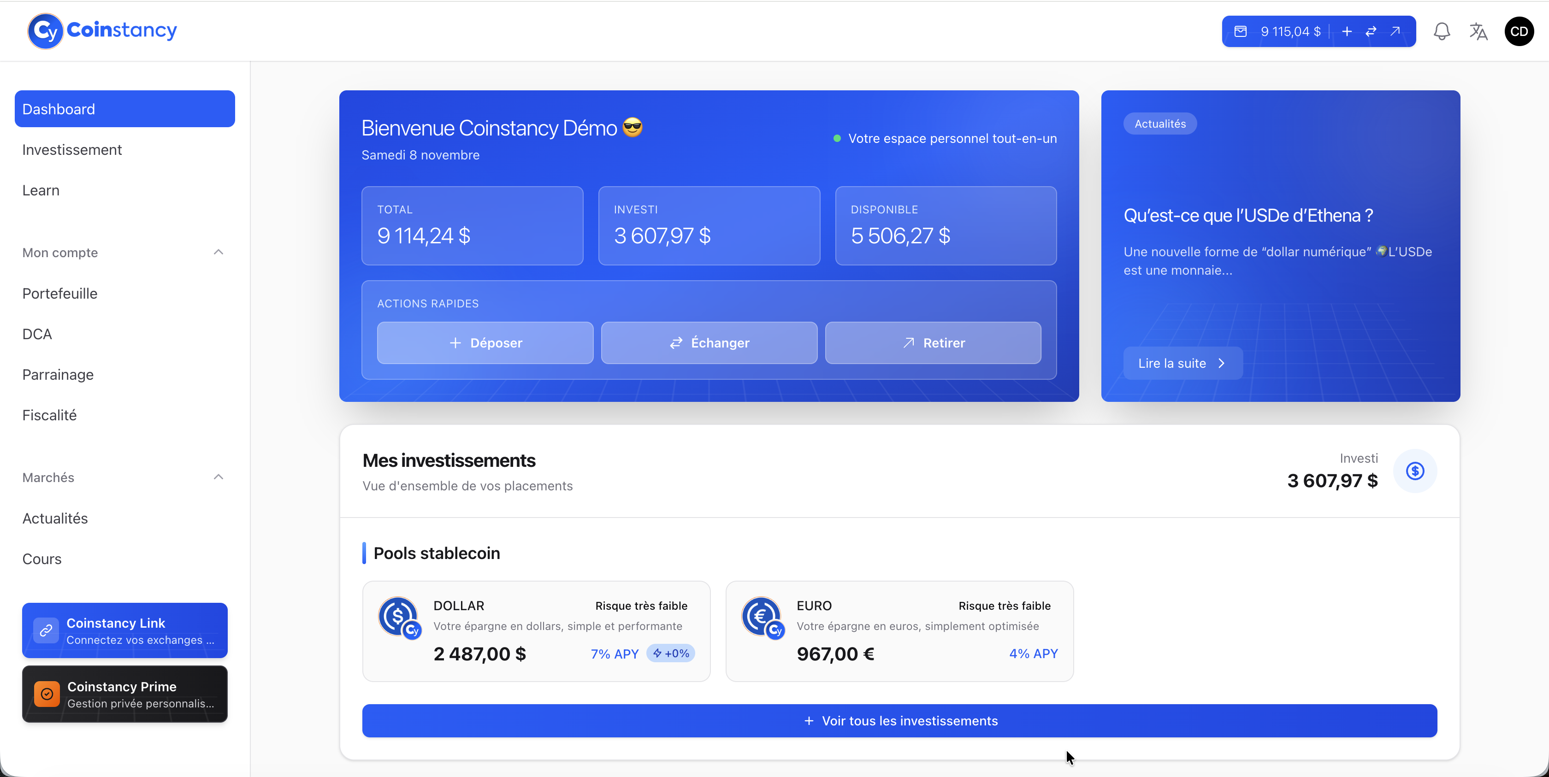Image resolution: width=1549 pixels, height=777 pixels.
Task: Click the notification bell icon
Action: click(1442, 31)
